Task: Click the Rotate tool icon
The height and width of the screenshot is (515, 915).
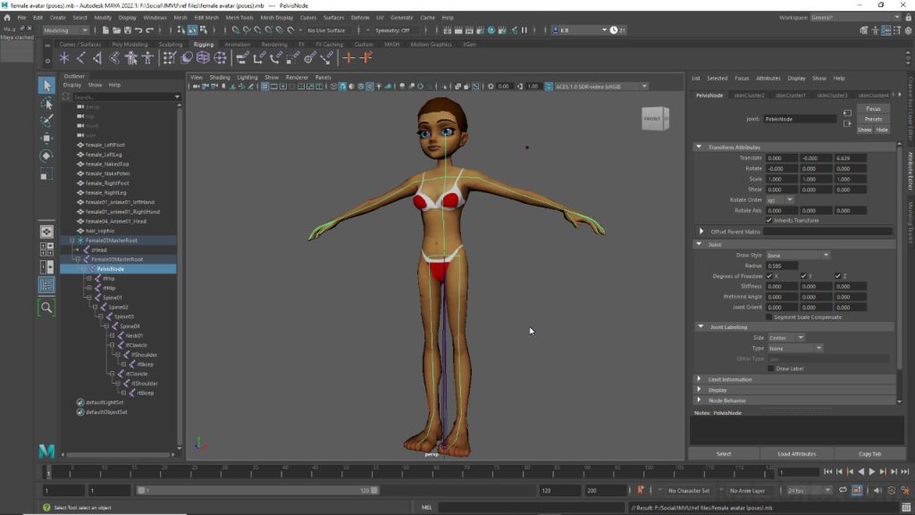Action: coord(47,155)
